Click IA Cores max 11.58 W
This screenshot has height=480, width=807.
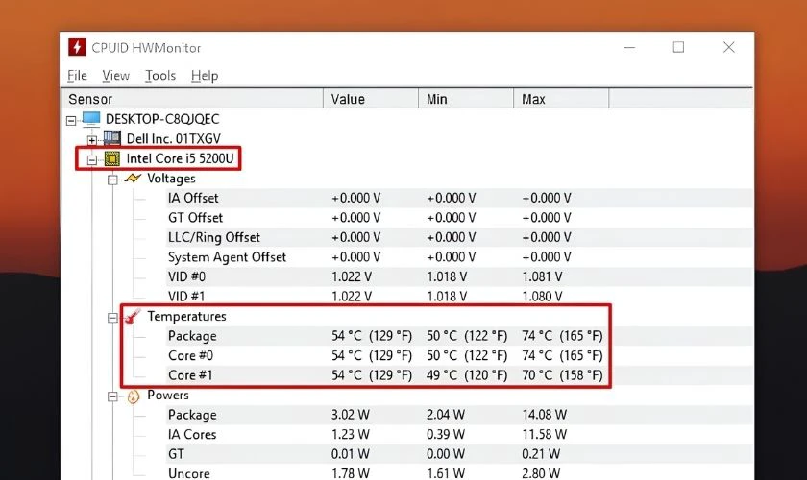545,435
